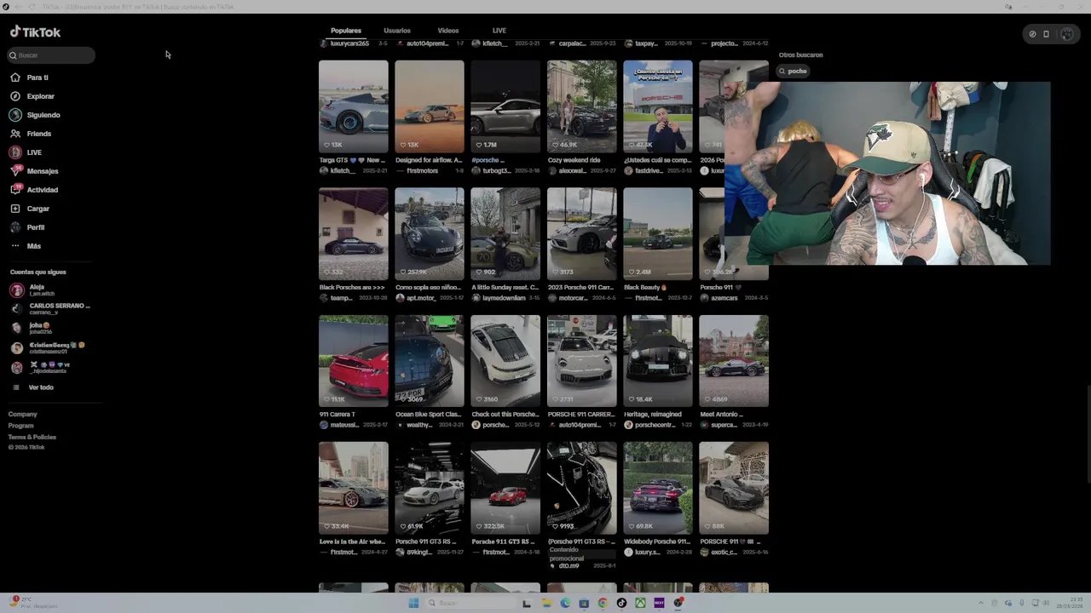The height and width of the screenshot is (613, 1091).
Task: Expand the Company footer section
Action: click(23, 414)
